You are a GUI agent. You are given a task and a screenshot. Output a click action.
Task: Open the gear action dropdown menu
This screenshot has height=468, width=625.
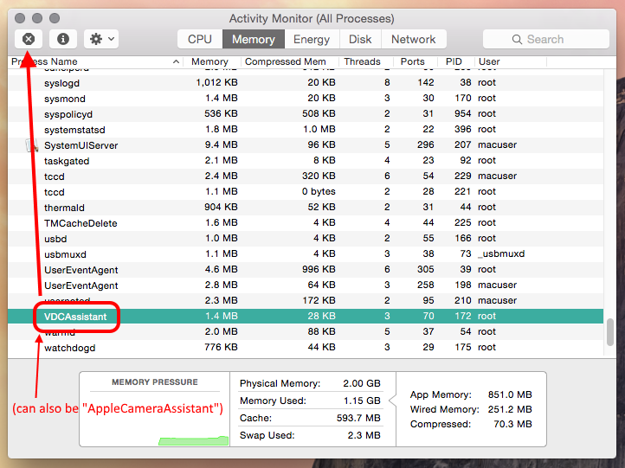coord(101,39)
